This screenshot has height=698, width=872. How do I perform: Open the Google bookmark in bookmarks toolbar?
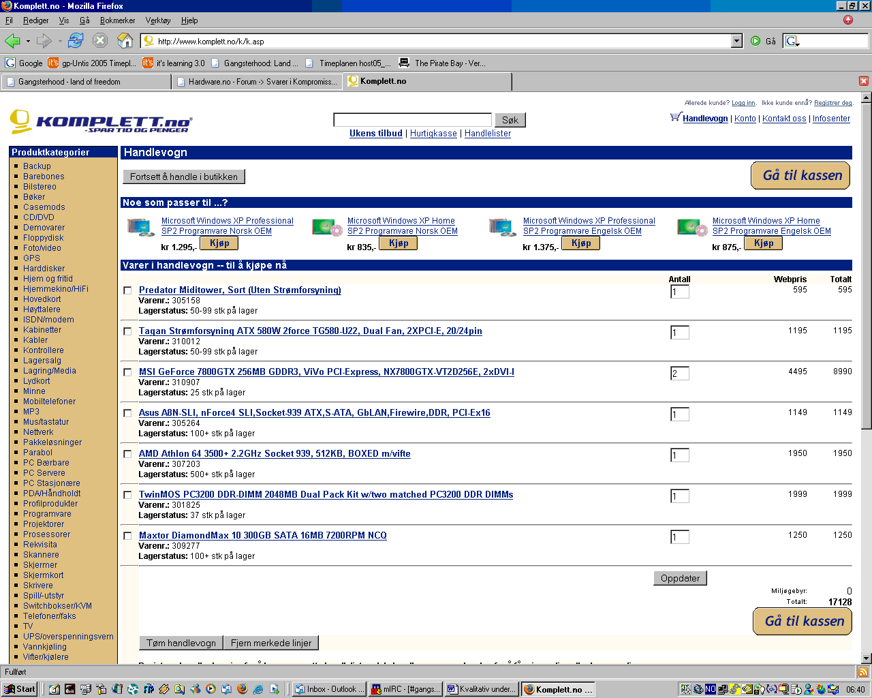pos(24,63)
